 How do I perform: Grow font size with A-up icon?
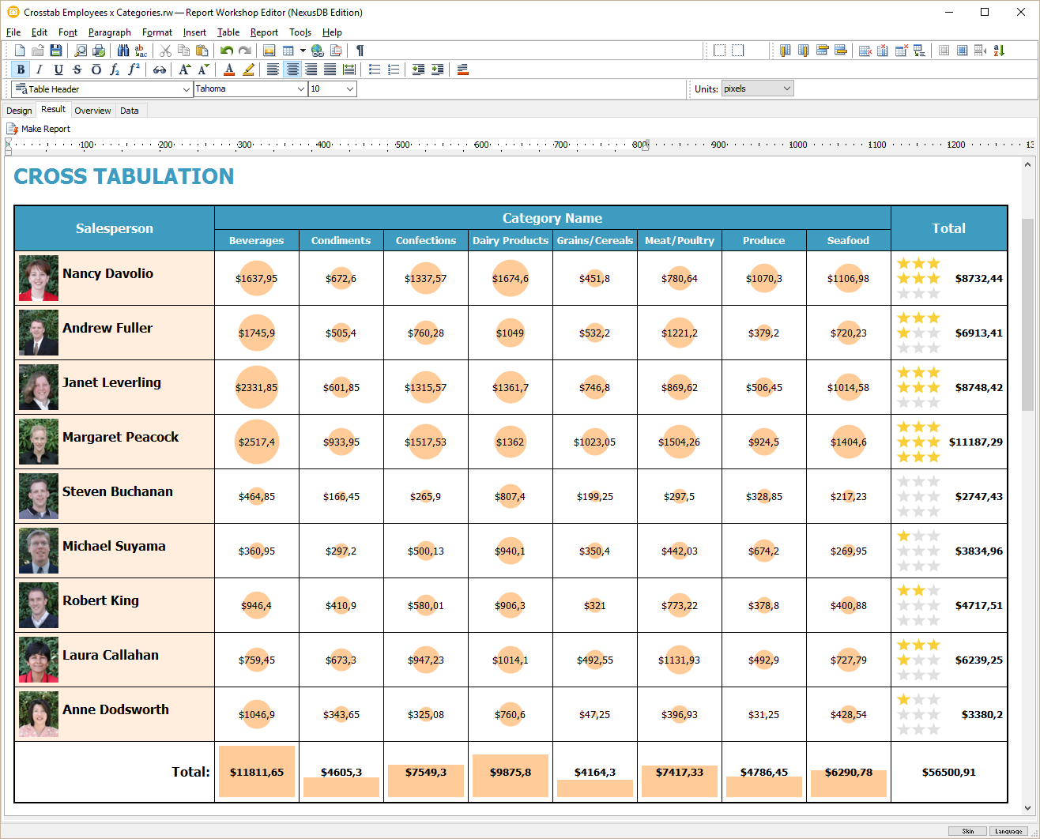pos(184,70)
